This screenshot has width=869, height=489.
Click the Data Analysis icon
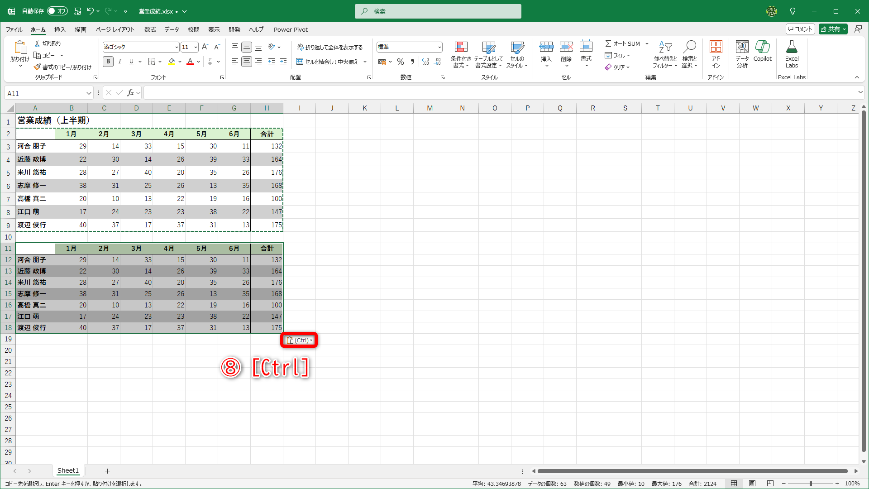pos(742,47)
